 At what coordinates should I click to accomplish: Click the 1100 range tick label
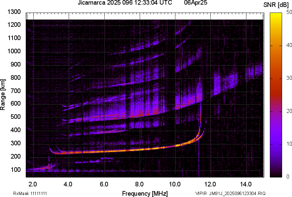point(14,38)
